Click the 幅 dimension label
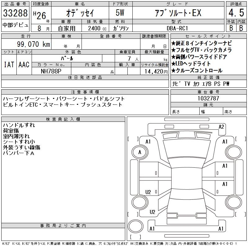Viewport: 248px width, 248px height. pos(203,112)
